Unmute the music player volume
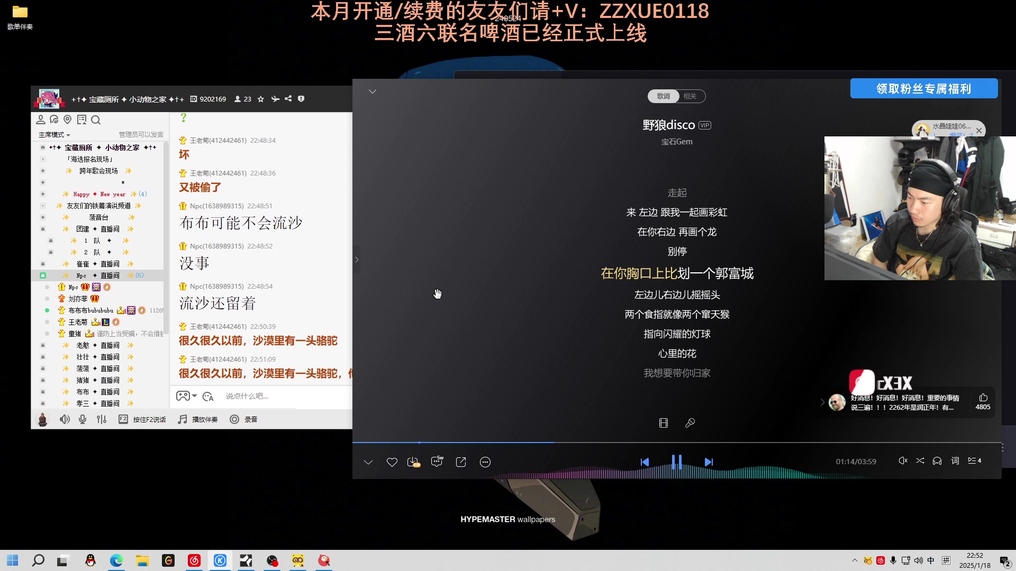 pyautogui.click(x=903, y=461)
